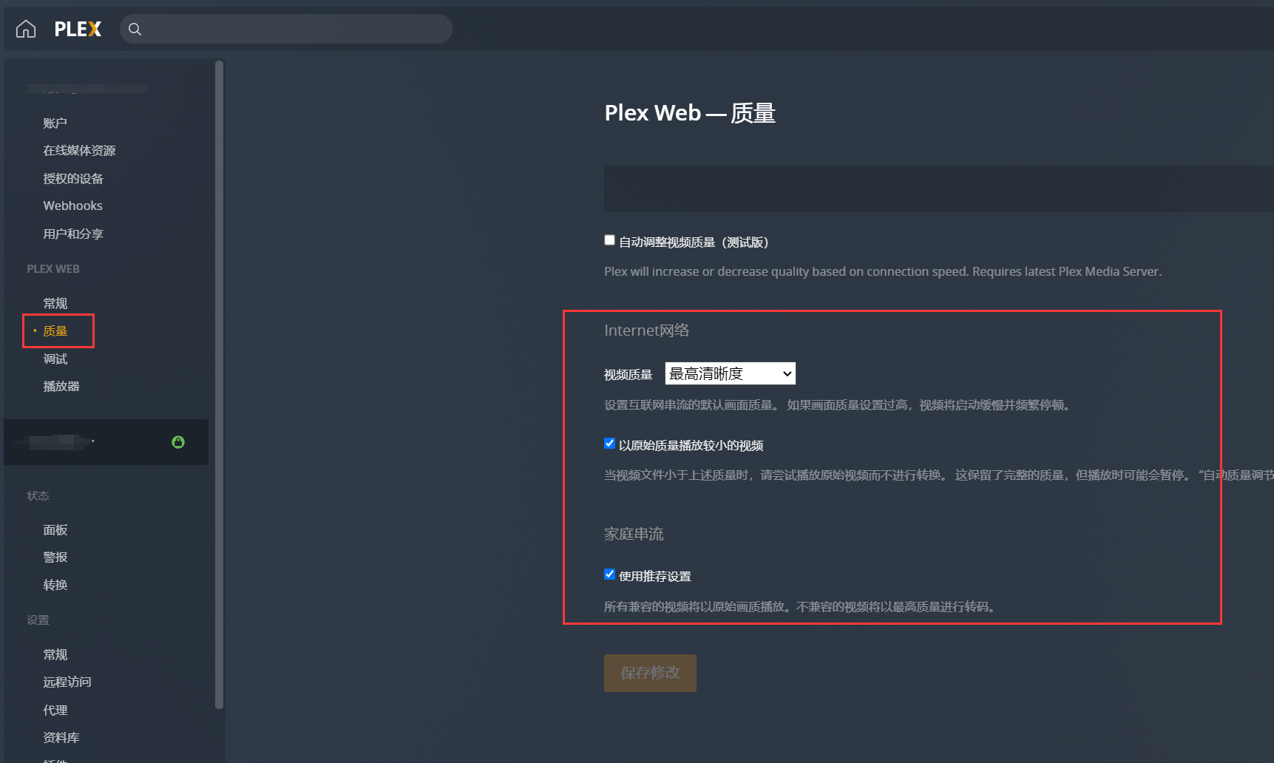Screen dimensions: 1274x763
Task: Open the 调试 section
Action: [55, 359]
